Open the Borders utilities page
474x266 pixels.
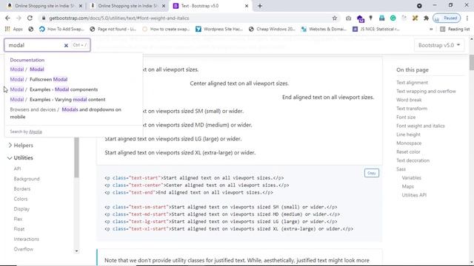22,189
